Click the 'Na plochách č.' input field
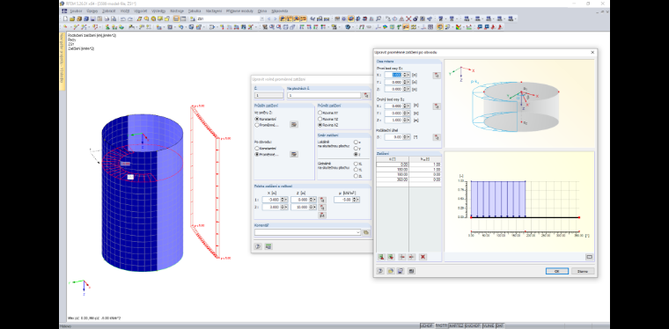This screenshot has height=329, width=669. (x=324, y=96)
